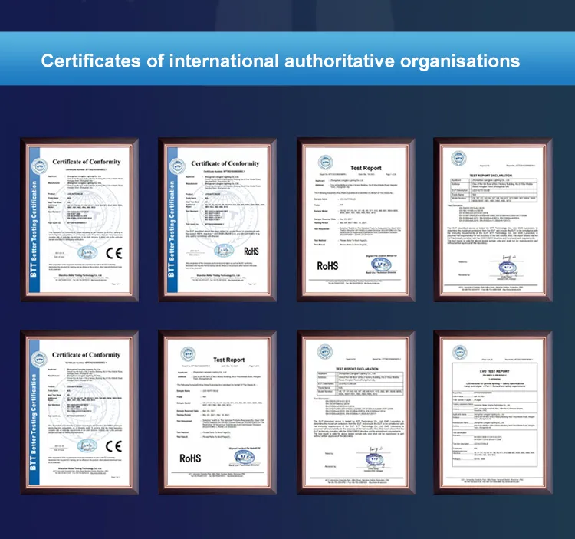
Task: Click the seal beside RoHS on the Certificate of Conformity
Action: click(224, 251)
